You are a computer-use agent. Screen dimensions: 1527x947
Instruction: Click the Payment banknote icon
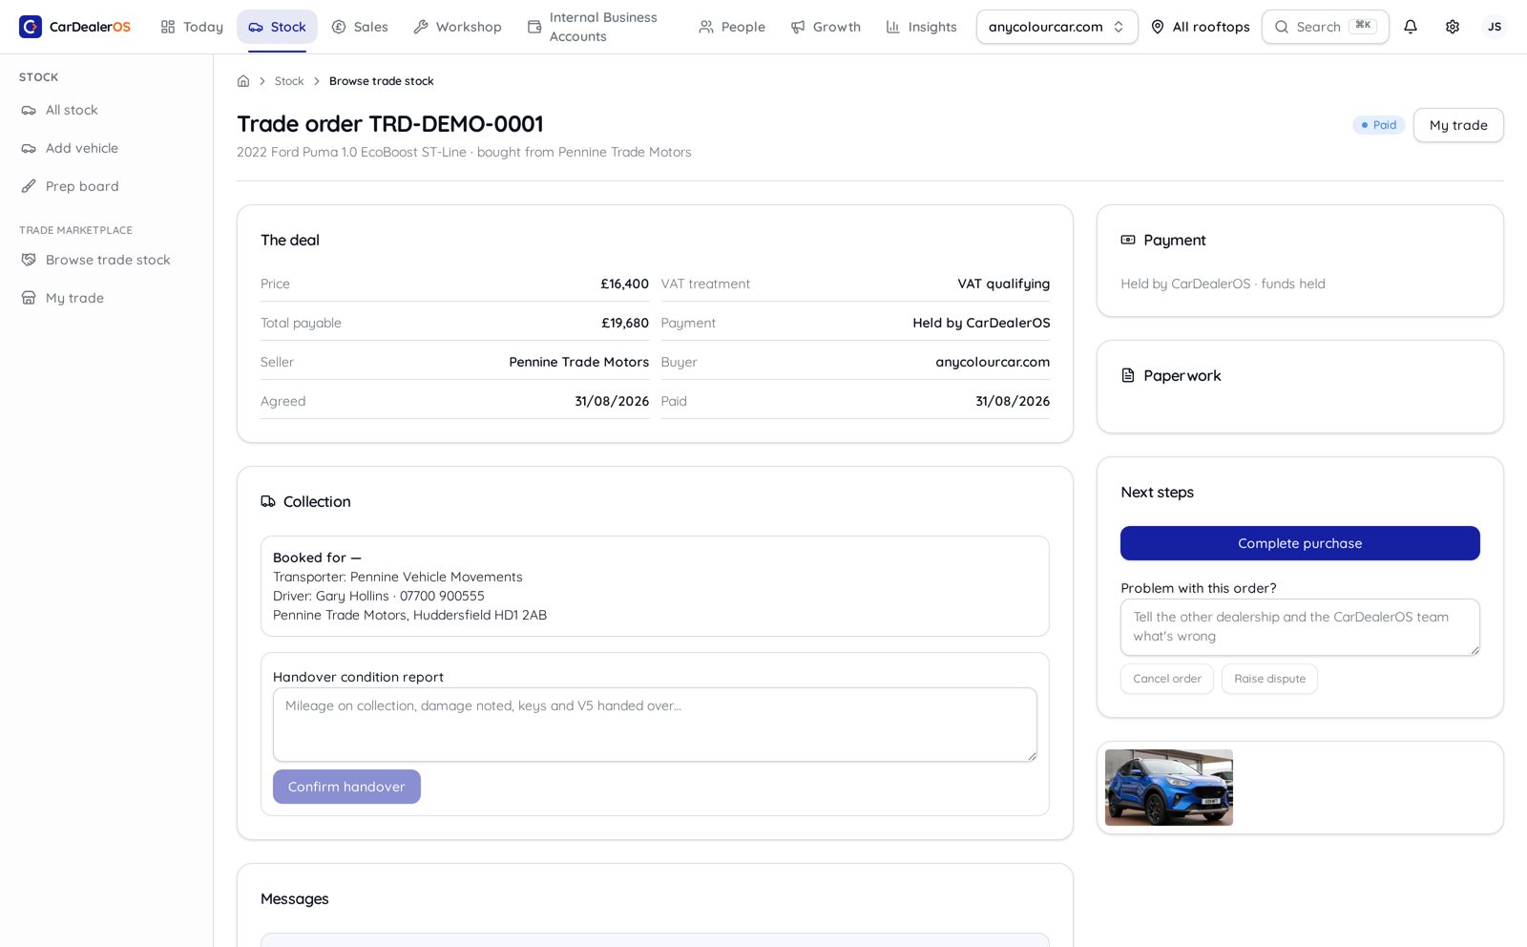click(1128, 241)
